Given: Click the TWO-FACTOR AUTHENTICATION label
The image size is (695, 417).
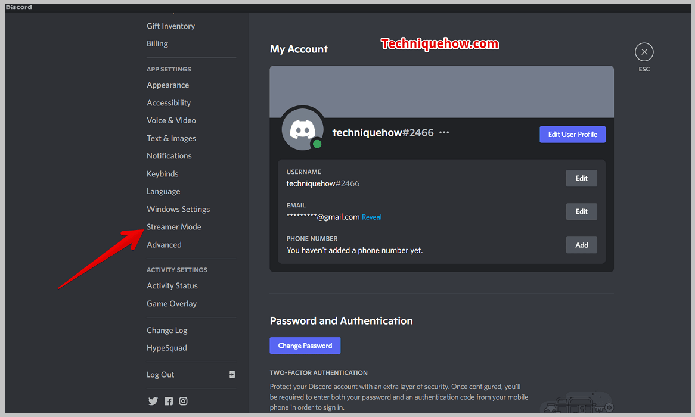Looking at the screenshot, I should (x=319, y=373).
